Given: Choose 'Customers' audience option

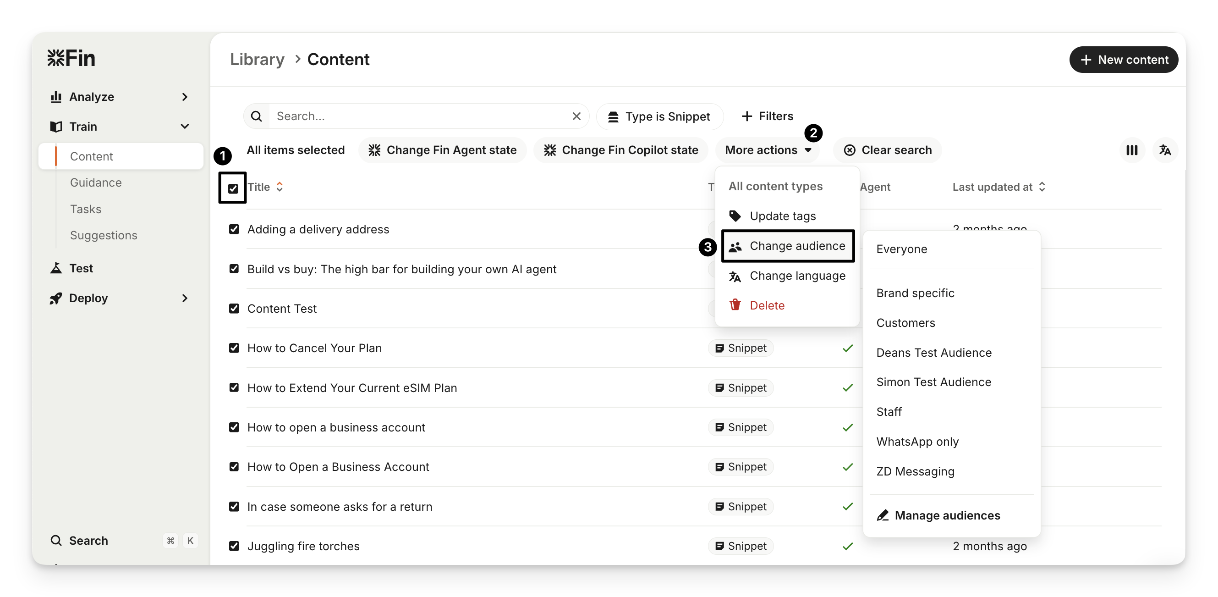Looking at the screenshot, I should (x=905, y=323).
